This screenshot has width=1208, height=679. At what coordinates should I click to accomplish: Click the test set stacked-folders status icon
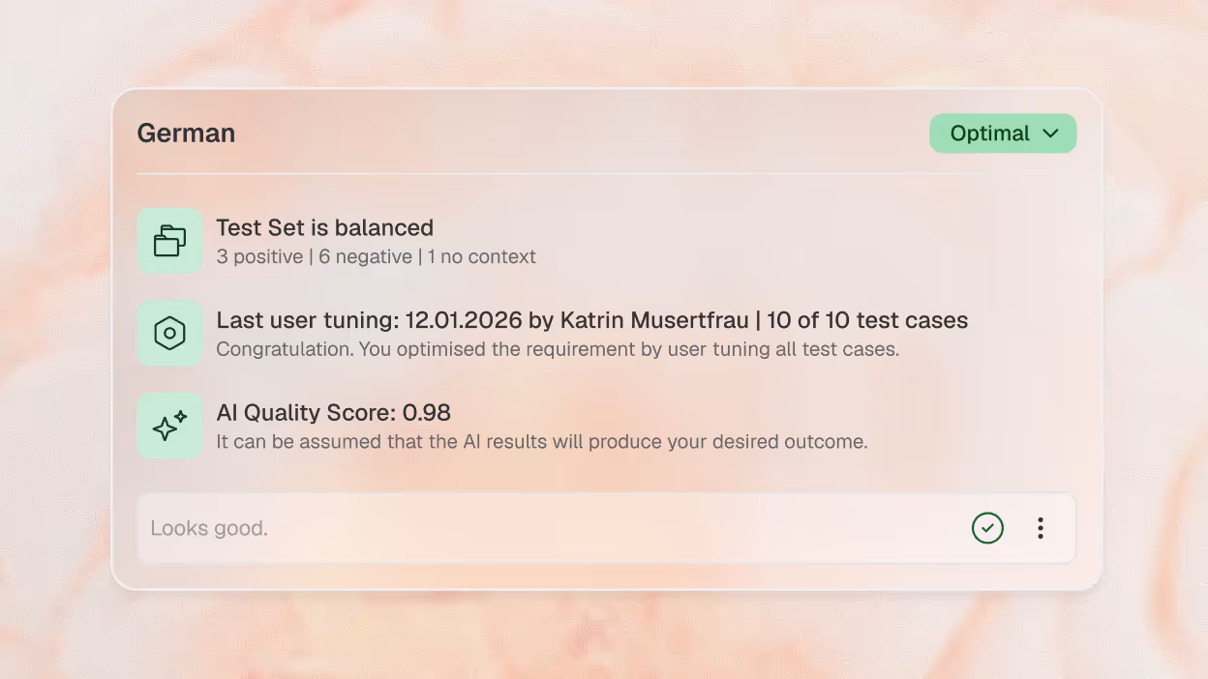[x=169, y=240]
